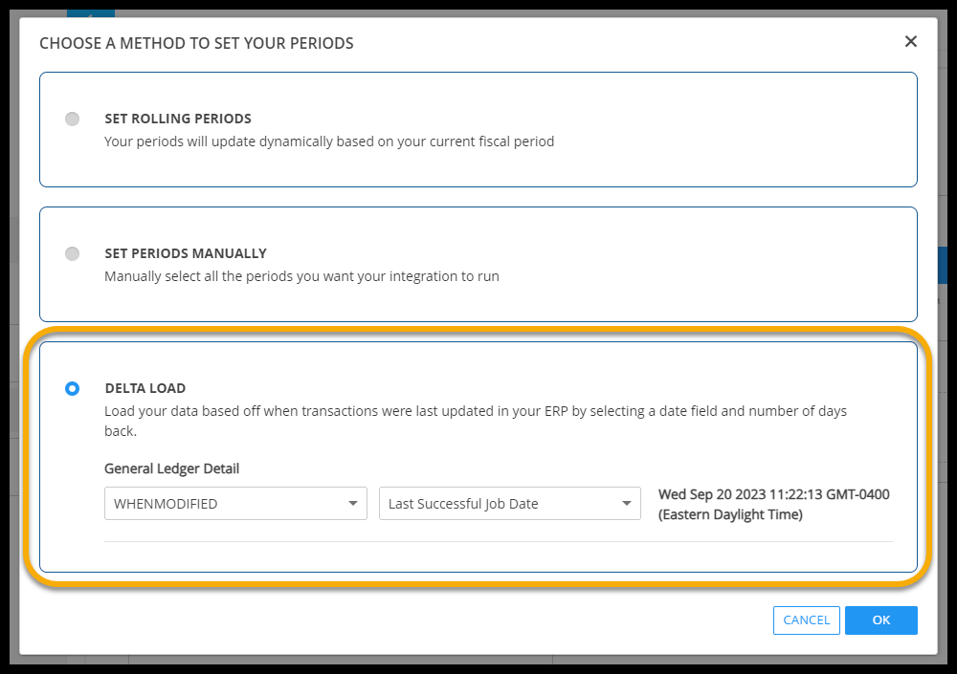
Task: Open the Last Successful Job Date dropdown
Action: [509, 504]
